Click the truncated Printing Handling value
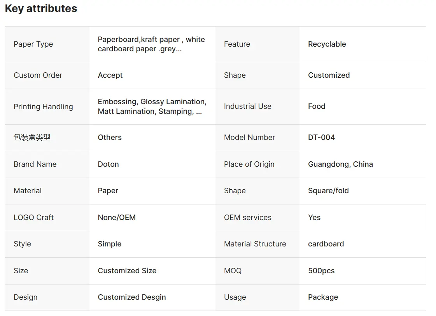This screenshot has height=316, width=436. click(x=152, y=106)
